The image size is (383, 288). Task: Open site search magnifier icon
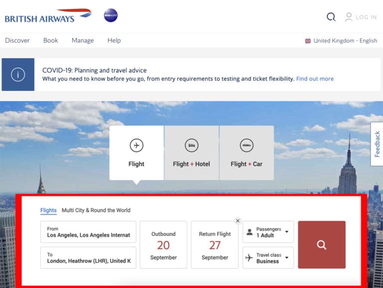click(x=331, y=17)
